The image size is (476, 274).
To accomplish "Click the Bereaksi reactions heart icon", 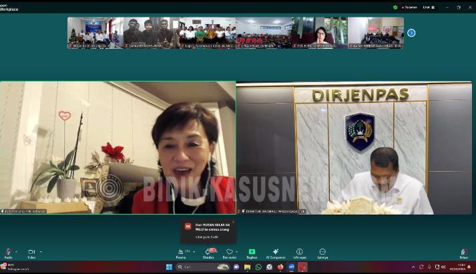I will 229,253.
